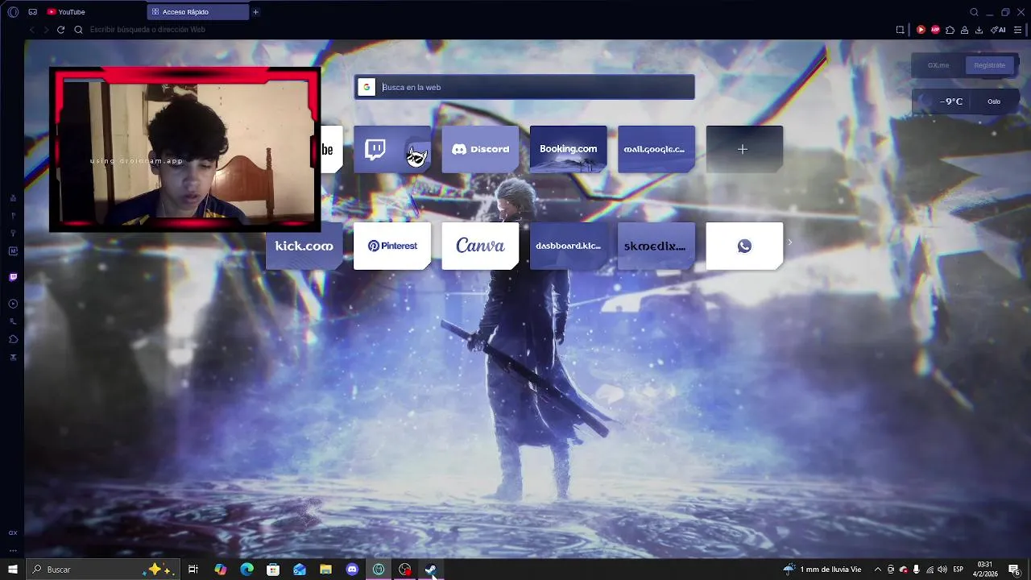Open the Windows Start menu
1031x580 pixels.
click(x=13, y=570)
